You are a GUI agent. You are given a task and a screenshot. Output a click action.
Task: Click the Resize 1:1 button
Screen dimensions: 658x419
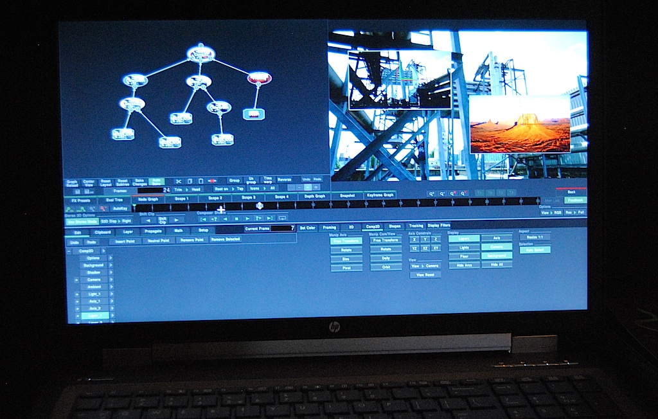[535, 237]
